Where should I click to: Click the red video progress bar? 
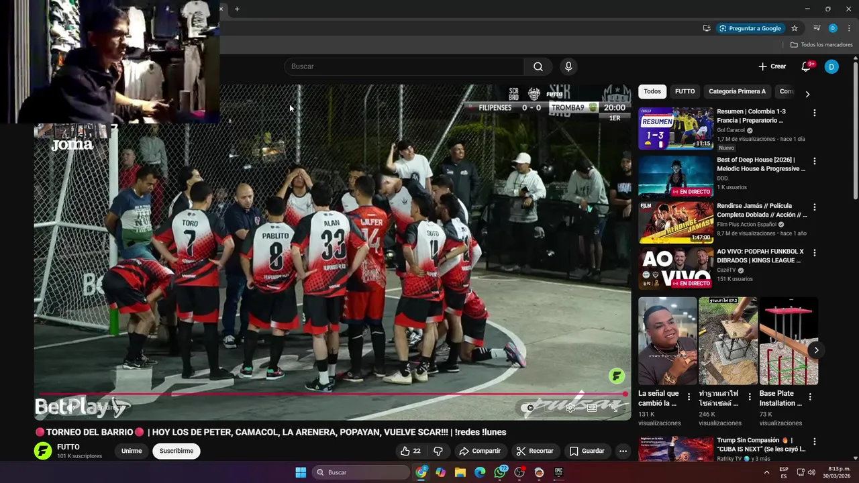point(332,394)
